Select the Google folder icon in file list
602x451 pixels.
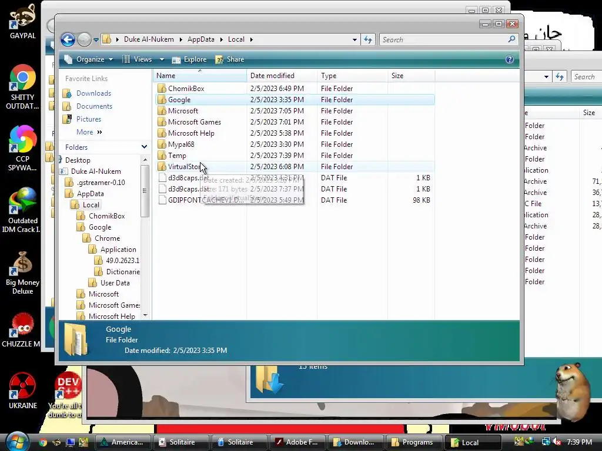[x=162, y=100]
